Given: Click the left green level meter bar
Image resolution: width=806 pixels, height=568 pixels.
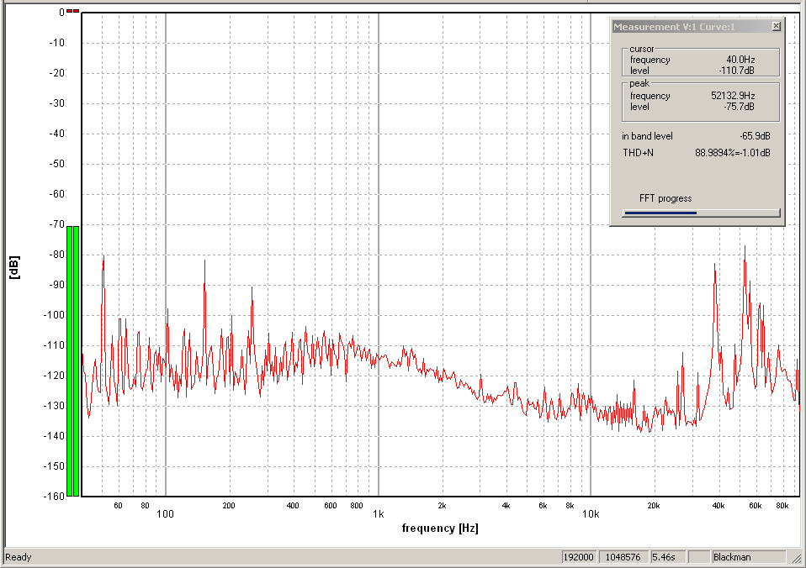Looking at the screenshot, I should [x=70, y=360].
